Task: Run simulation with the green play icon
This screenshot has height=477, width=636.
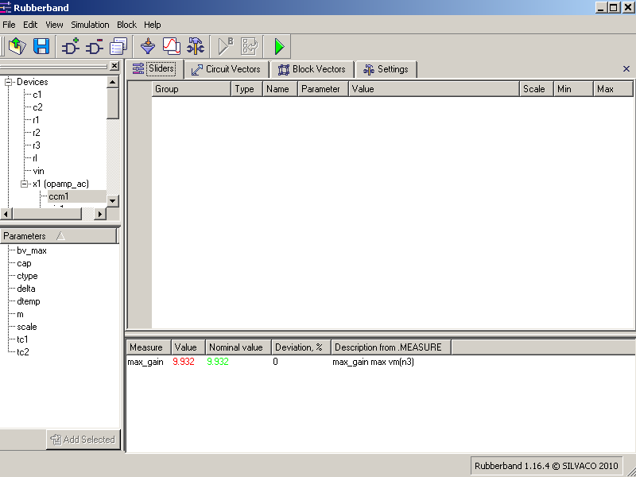Action: point(279,46)
